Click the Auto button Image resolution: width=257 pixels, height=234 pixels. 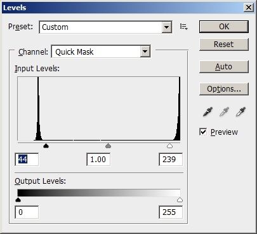click(224, 67)
